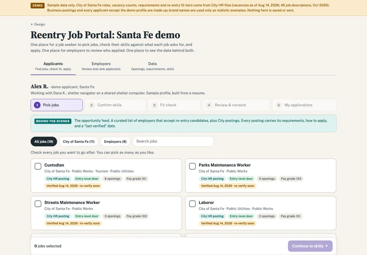
Task: Click Laborer's Pay grade 101 tag
Action: click(290, 216)
